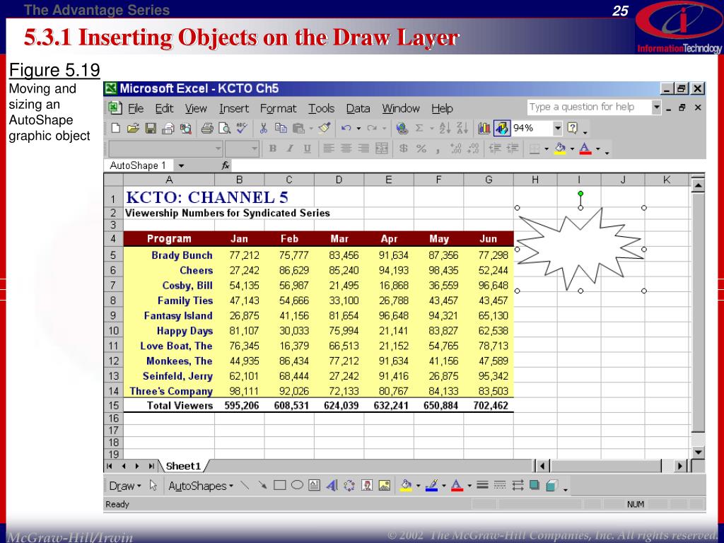Click the Increase Indent button
The width and height of the screenshot is (724, 543).
[512, 148]
